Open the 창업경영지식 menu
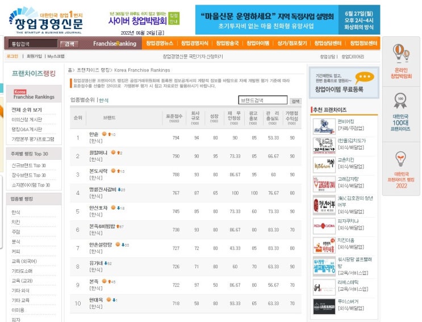422x322 pixels. click(195, 43)
